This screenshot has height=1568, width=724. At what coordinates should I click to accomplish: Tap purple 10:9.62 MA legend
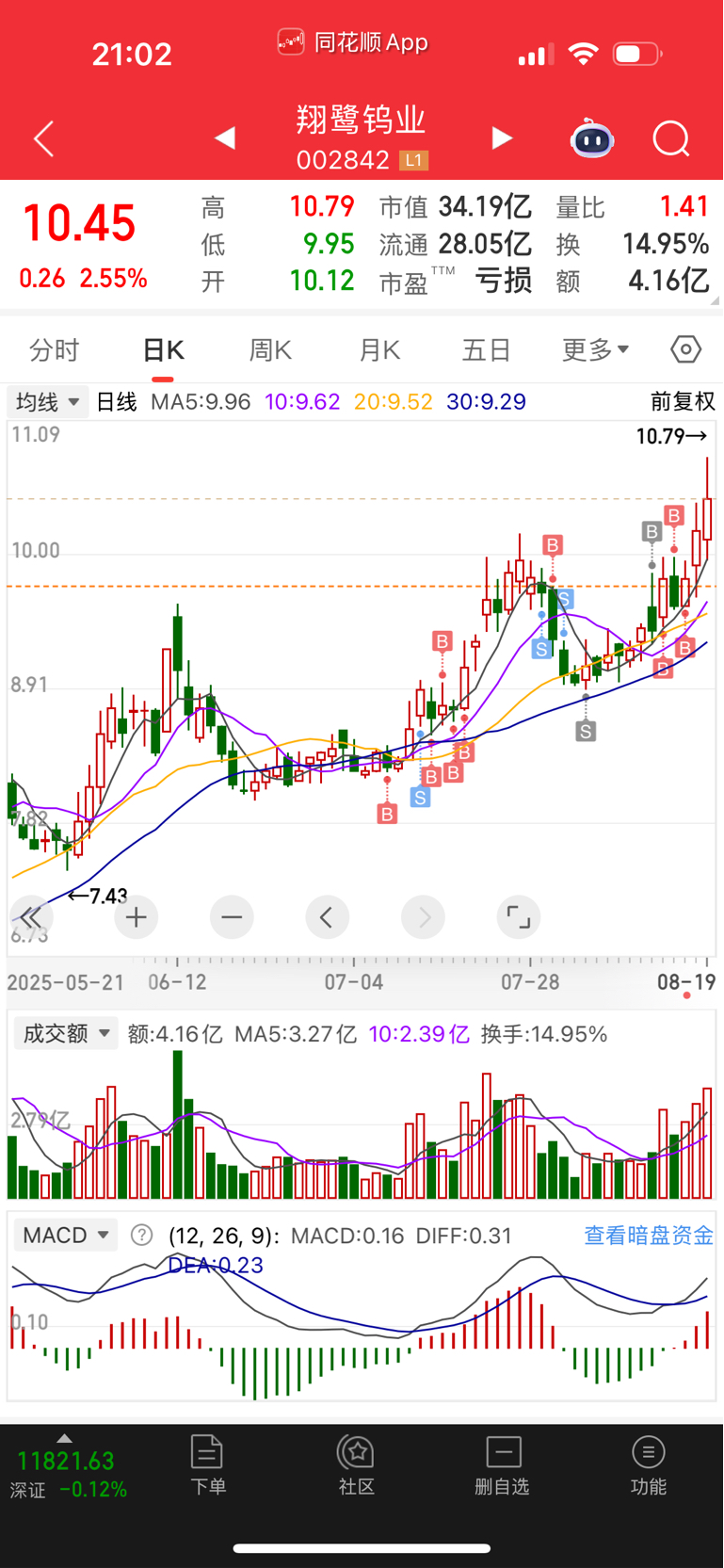(x=302, y=402)
